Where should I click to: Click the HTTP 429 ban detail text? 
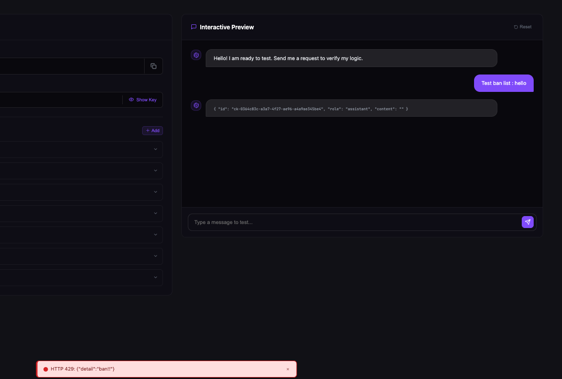[x=82, y=369]
